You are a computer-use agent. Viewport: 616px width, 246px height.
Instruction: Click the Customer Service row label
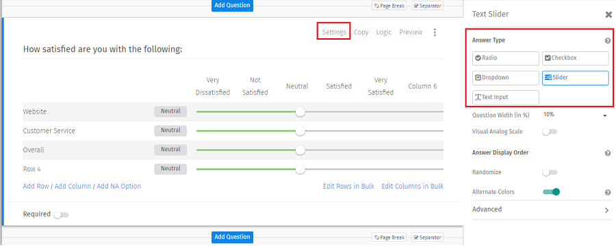pos(49,131)
